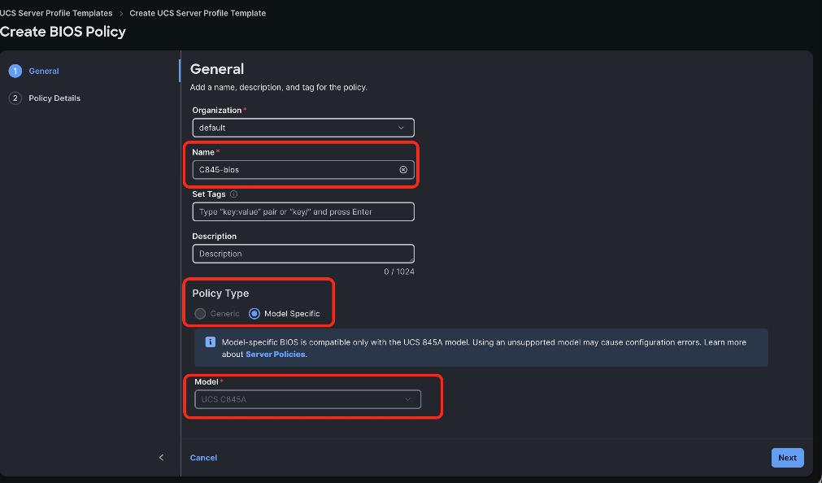Collapse the left step panel using the chevron
Viewport: 822px width, 483px height.
click(x=162, y=457)
